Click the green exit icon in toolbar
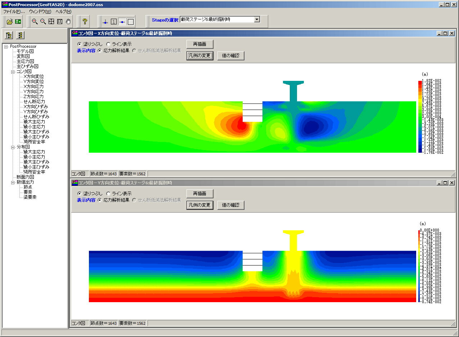Image resolution: width=459 pixels, height=337 pixels. (18, 22)
